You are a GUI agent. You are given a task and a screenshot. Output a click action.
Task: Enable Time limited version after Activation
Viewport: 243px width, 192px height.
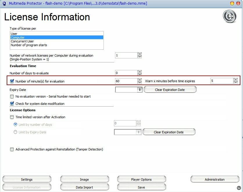(x=12, y=117)
